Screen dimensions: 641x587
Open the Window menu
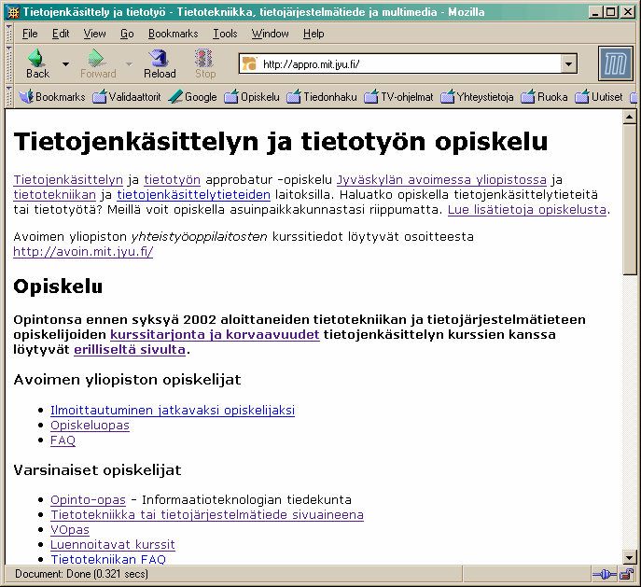click(270, 34)
